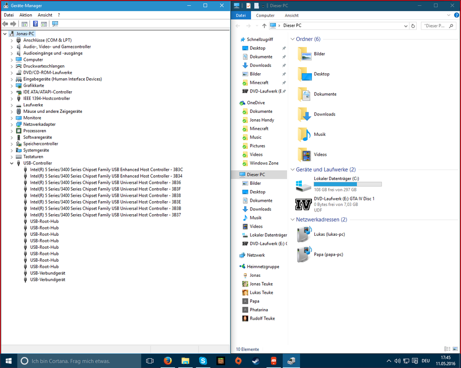Open the volume icon in the system tray

(x=397, y=361)
